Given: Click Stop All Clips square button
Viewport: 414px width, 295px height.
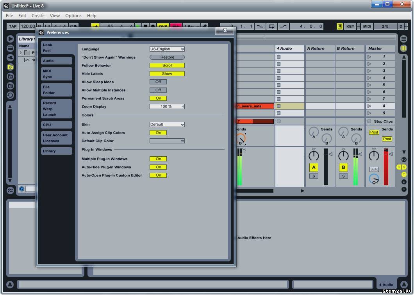Looking at the screenshot, I should point(369,122).
